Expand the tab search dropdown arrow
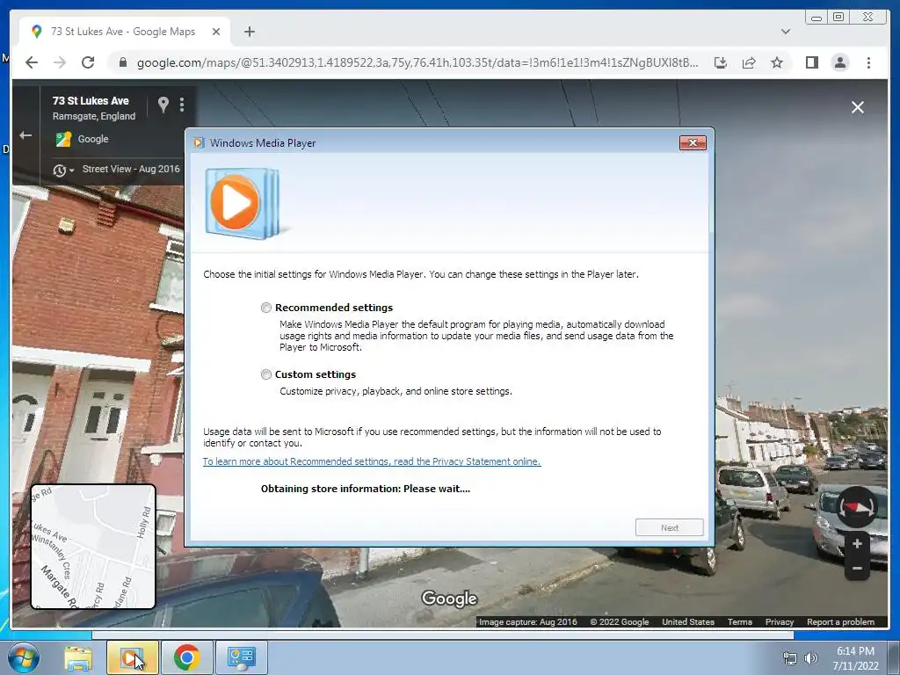 point(785,32)
